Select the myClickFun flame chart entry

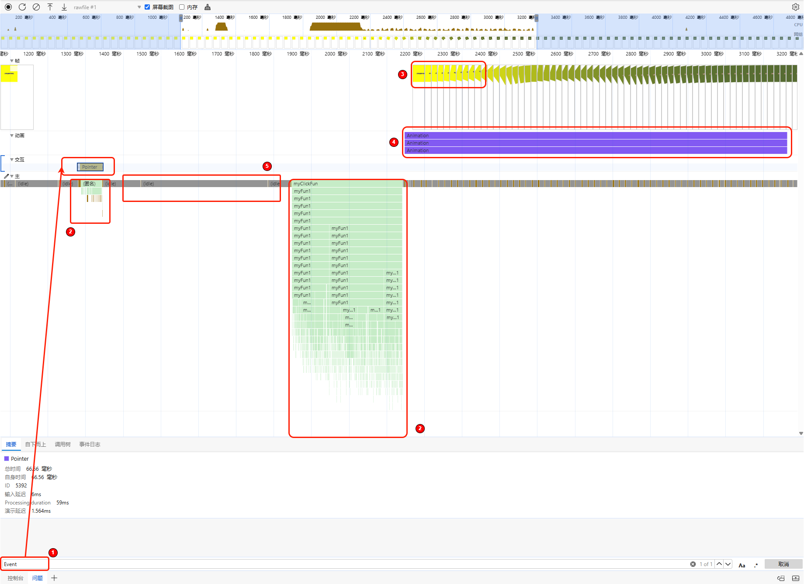tap(347, 184)
